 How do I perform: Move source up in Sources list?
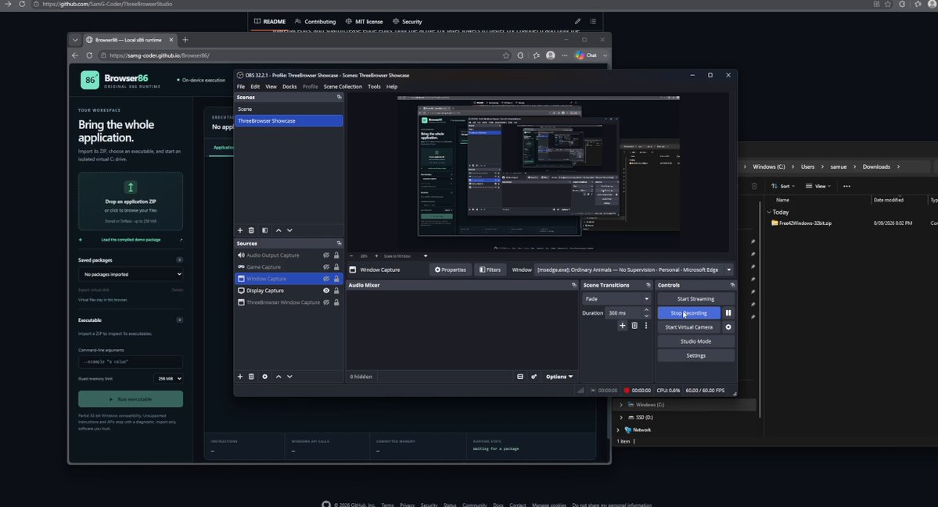click(279, 377)
